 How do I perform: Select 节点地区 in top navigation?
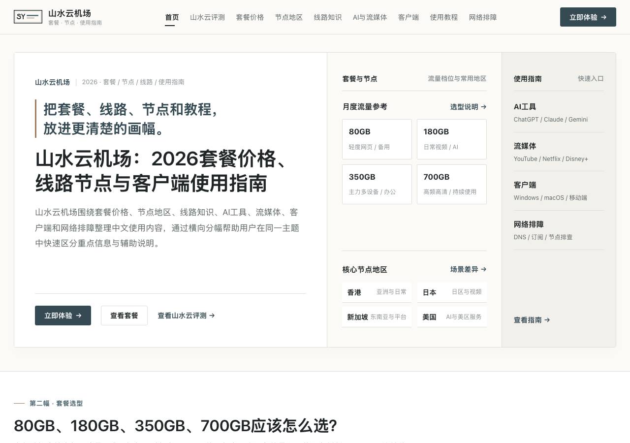pyautogui.click(x=289, y=17)
